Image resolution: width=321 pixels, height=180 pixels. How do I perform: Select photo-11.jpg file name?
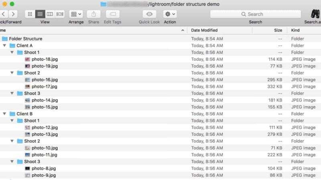pos(45,155)
